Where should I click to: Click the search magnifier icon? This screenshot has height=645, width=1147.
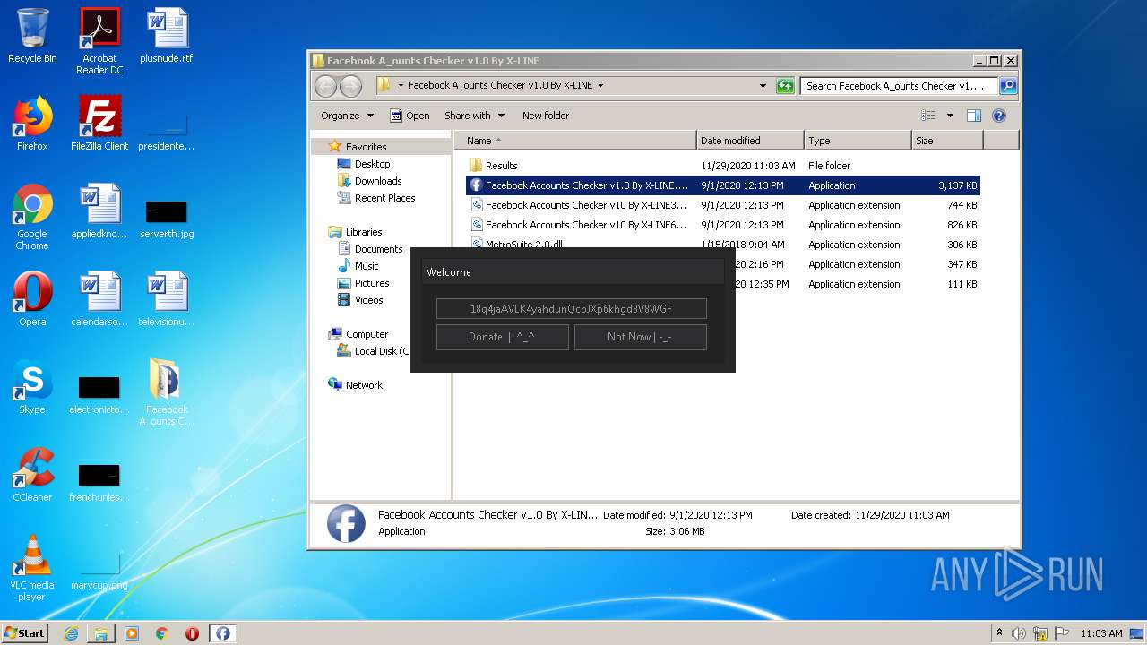click(1007, 86)
